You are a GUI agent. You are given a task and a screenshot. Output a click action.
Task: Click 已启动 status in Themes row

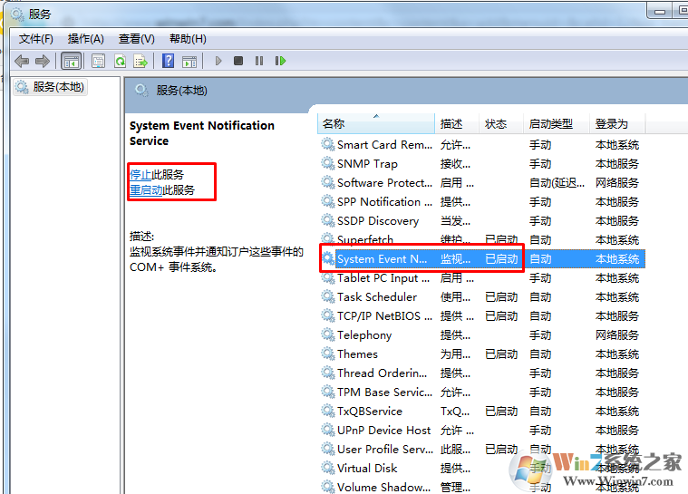pyautogui.click(x=501, y=354)
